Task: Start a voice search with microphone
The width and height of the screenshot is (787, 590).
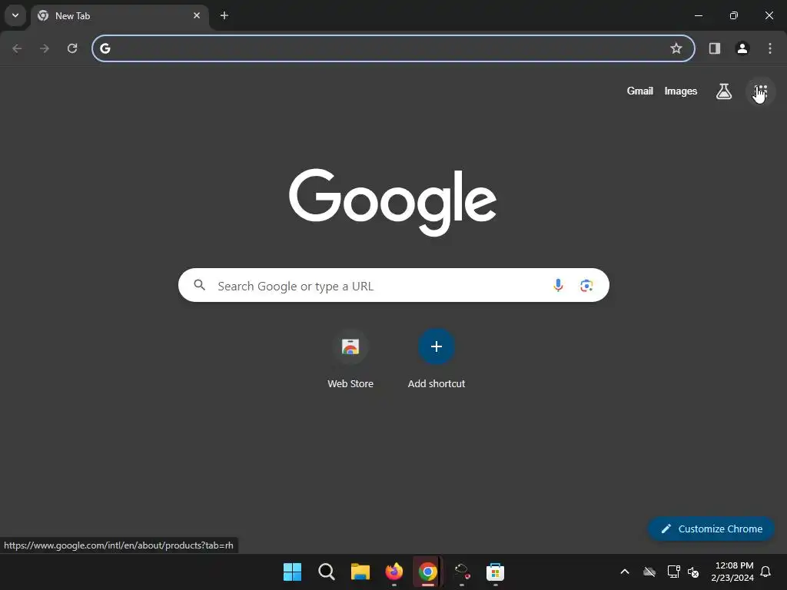Action: 558,286
